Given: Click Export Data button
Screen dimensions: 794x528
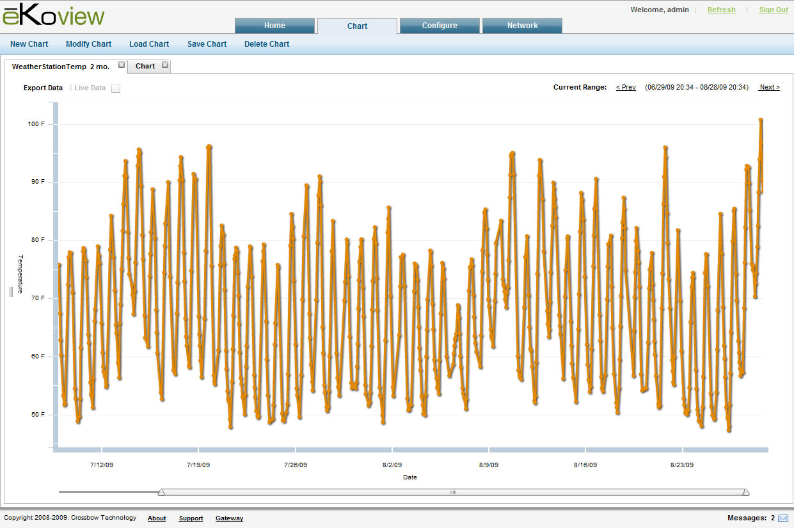Looking at the screenshot, I should pyautogui.click(x=43, y=88).
